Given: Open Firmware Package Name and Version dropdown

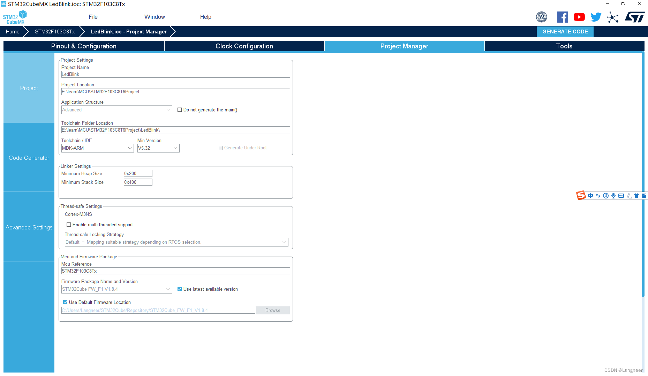Looking at the screenshot, I should (116, 289).
